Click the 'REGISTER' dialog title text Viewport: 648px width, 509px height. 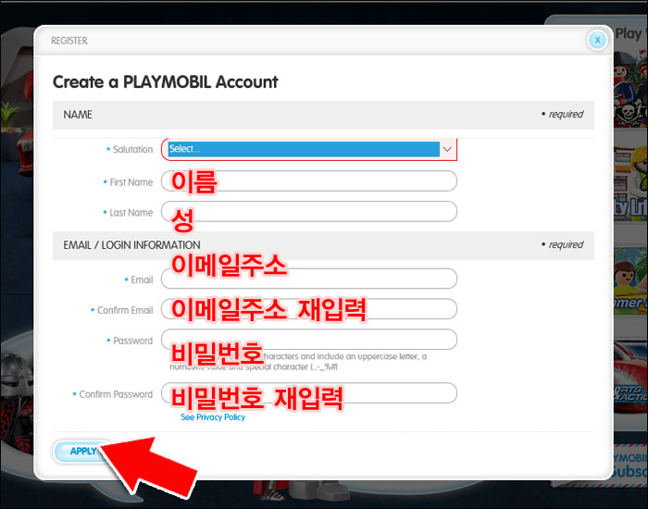69,41
